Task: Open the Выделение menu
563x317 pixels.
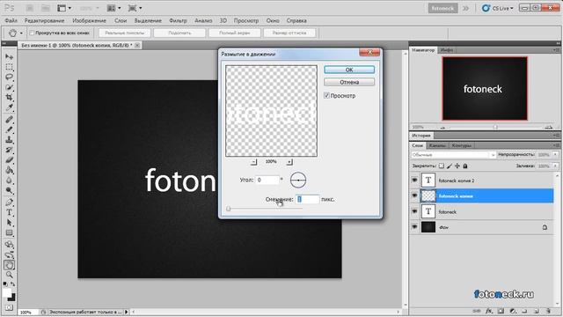Action: click(x=148, y=20)
